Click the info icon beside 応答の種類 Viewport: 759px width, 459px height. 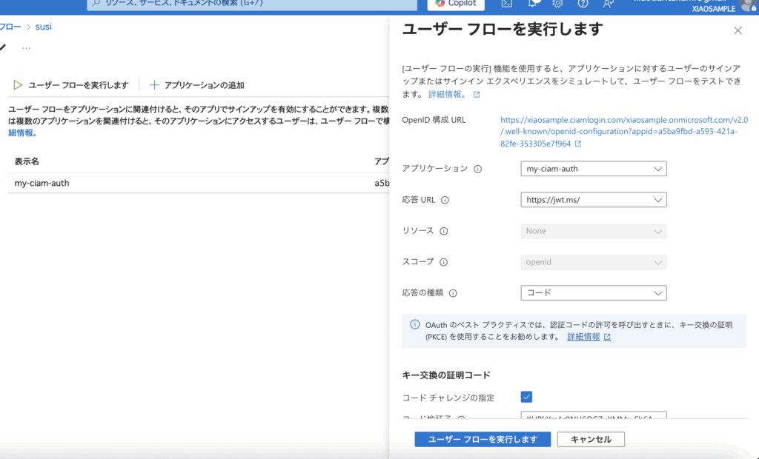point(453,293)
